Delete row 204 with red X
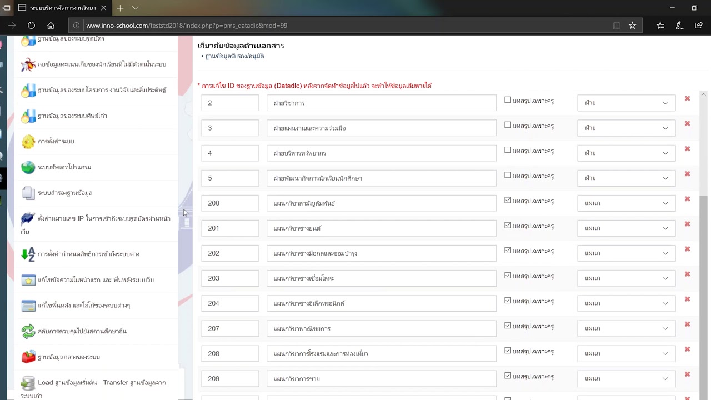Viewport: 711px width, 400px height. (687, 299)
